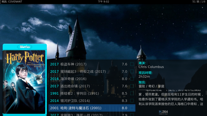Screen dimensions: 207x116
Task: Click the 視訊時間: label
Action: tap(145, 73)
